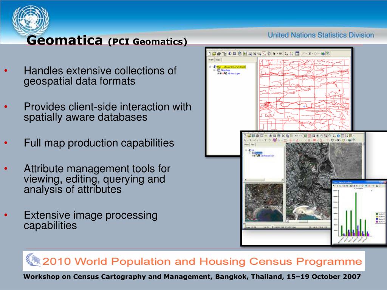Switch to Maps tab in imagery window
This screenshot has width=387, height=290.
[246, 145]
